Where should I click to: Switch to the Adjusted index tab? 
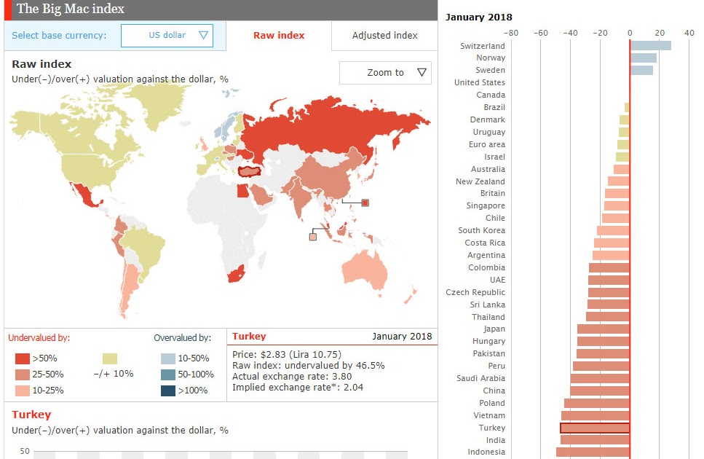click(385, 36)
